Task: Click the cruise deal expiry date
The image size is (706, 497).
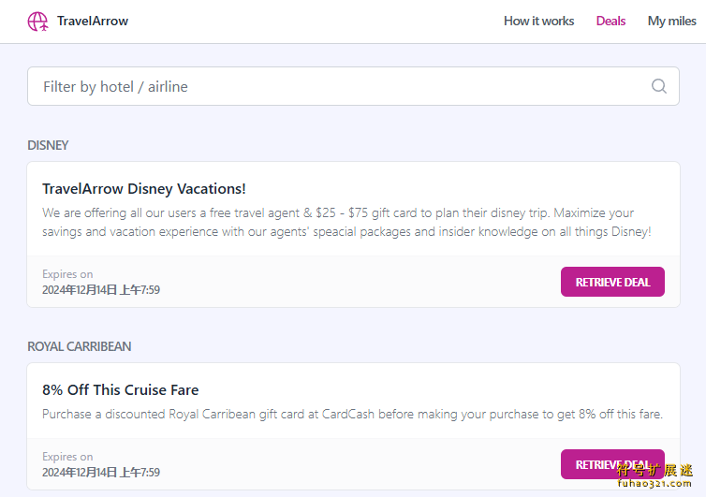Action: click(101, 473)
